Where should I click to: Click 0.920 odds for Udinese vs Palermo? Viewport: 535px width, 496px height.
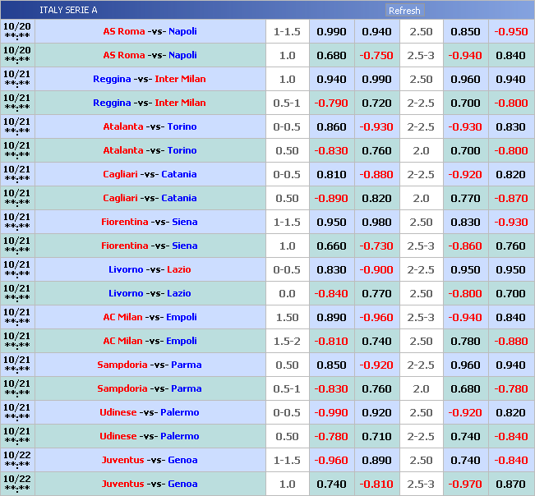[x=376, y=412]
